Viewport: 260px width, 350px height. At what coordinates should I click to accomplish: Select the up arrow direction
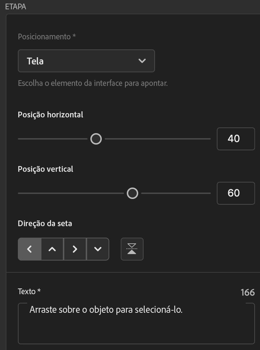coord(52,249)
